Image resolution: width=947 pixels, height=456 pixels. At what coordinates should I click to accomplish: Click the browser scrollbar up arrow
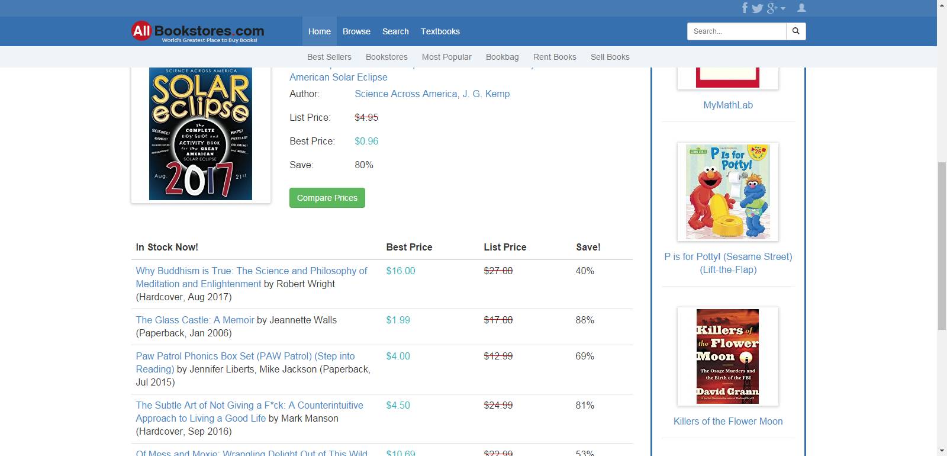942,5
